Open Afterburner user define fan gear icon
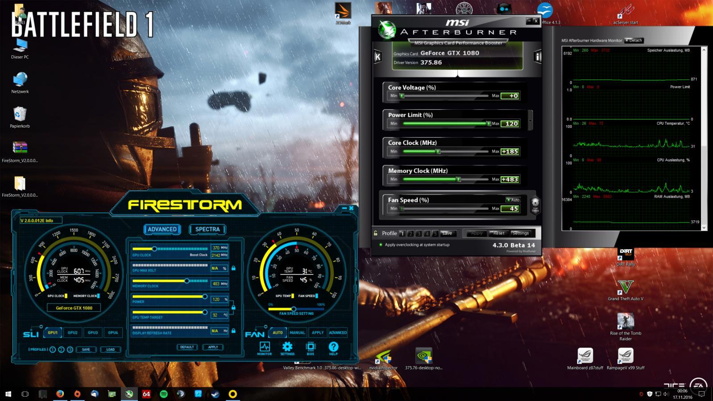The image size is (713, 401). pos(535,205)
